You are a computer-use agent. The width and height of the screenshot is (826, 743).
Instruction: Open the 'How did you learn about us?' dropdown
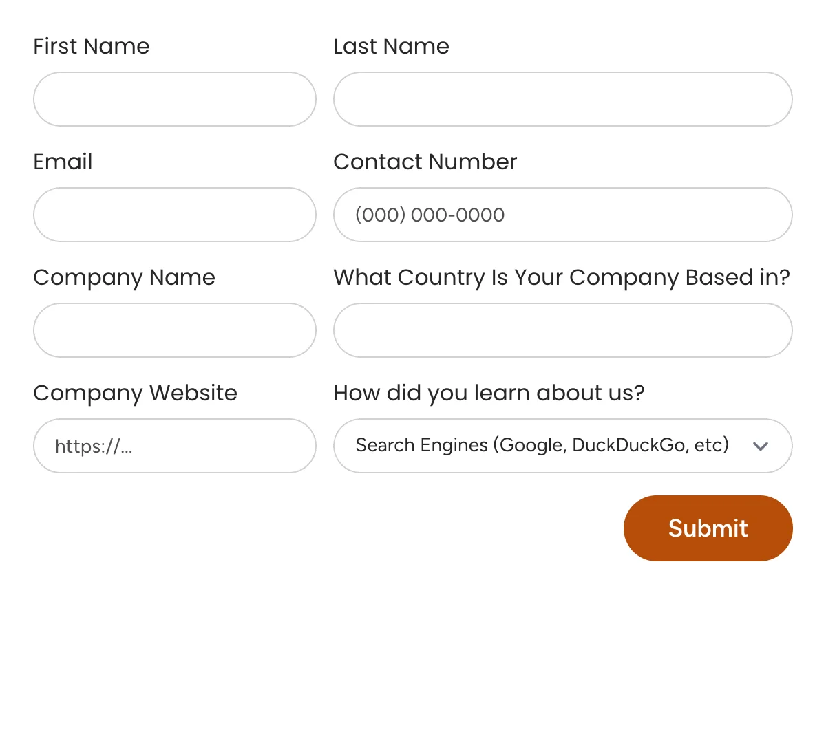click(562, 446)
